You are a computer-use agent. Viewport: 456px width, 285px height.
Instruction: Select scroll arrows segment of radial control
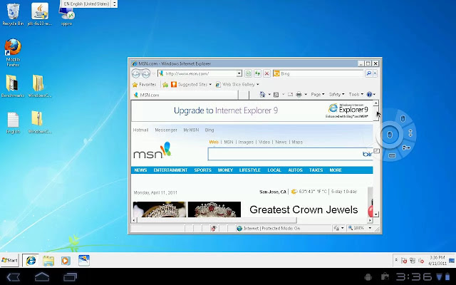(x=410, y=133)
